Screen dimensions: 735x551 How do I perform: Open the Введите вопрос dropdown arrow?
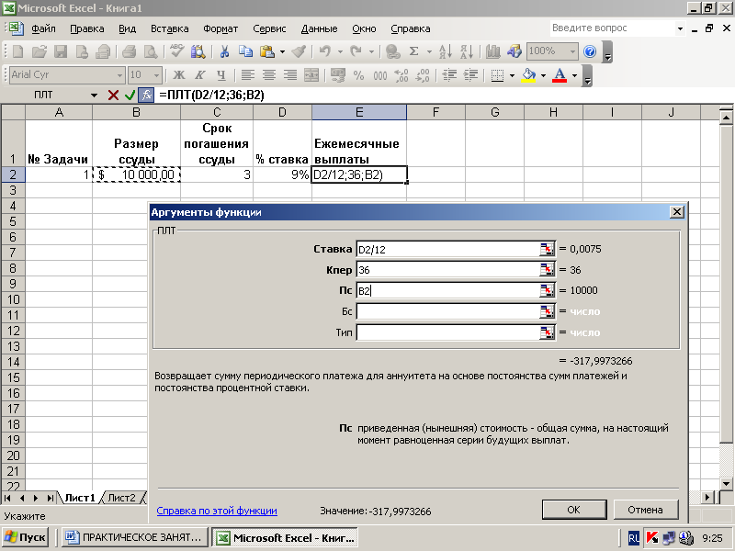click(x=680, y=28)
